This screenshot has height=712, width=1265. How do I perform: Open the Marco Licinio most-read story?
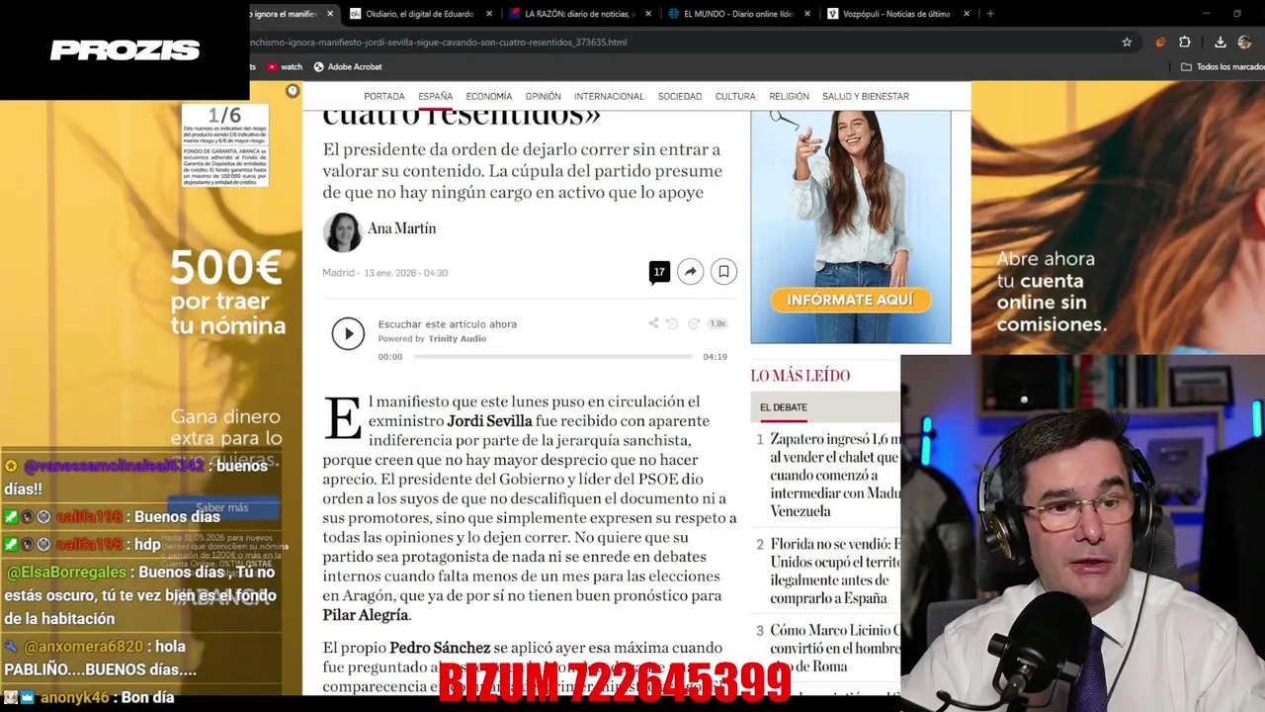tap(835, 648)
